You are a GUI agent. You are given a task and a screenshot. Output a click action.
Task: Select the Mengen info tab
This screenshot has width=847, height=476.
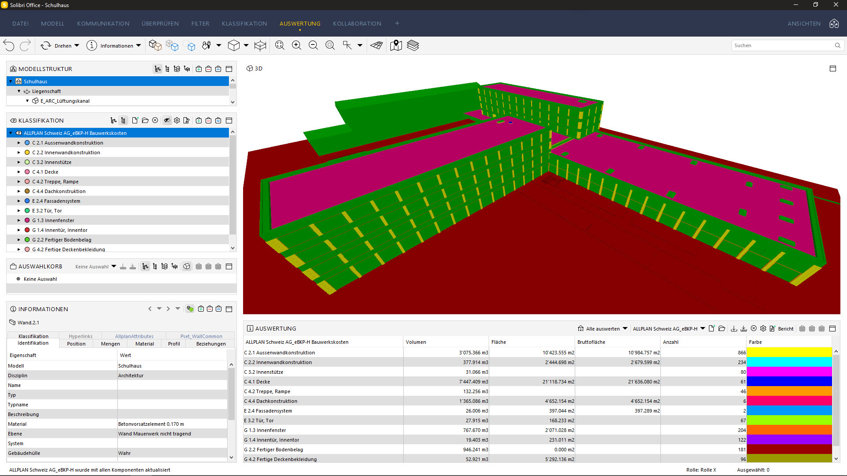[110, 344]
